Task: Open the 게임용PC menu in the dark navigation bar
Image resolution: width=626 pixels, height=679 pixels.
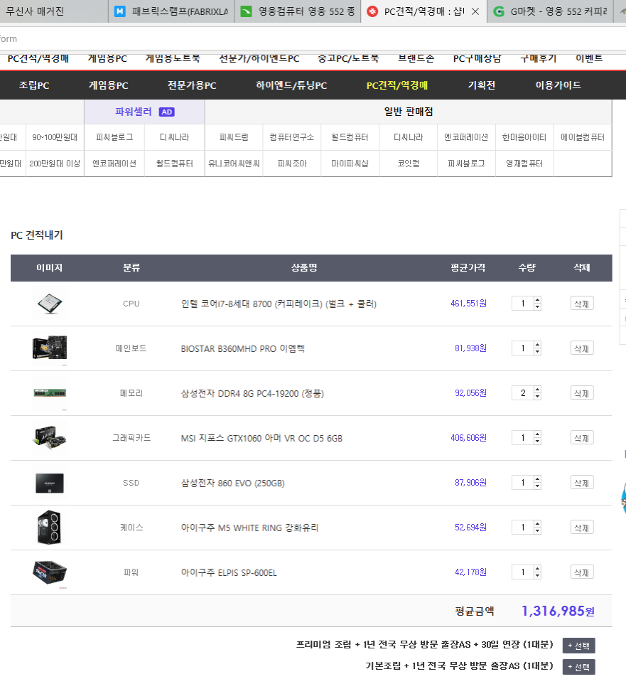Action: (108, 85)
